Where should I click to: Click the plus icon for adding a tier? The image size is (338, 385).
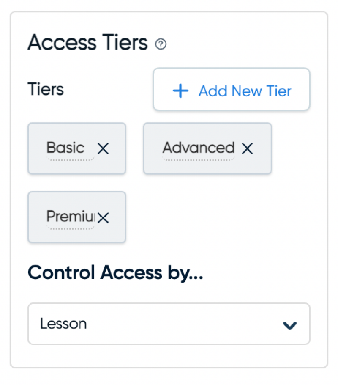(x=180, y=91)
